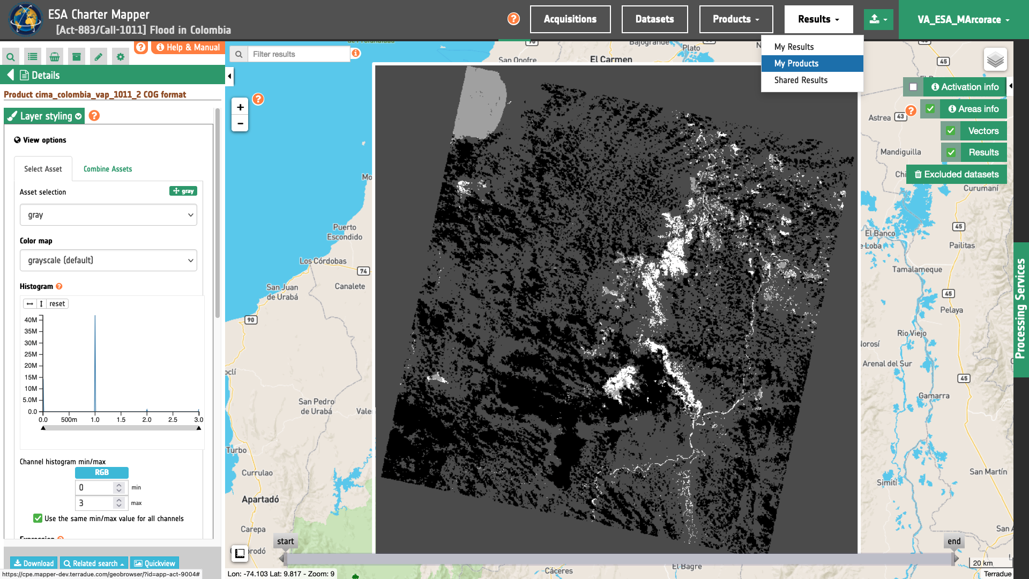Click the orange help icon in top navbar
The image size is (1029, 579).
coord(513,19)
